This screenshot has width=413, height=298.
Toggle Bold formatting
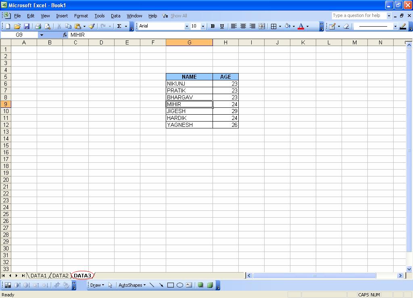coord(213,26)
